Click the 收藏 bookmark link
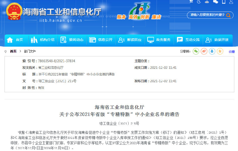238x151 pixels. pos(232,52)
